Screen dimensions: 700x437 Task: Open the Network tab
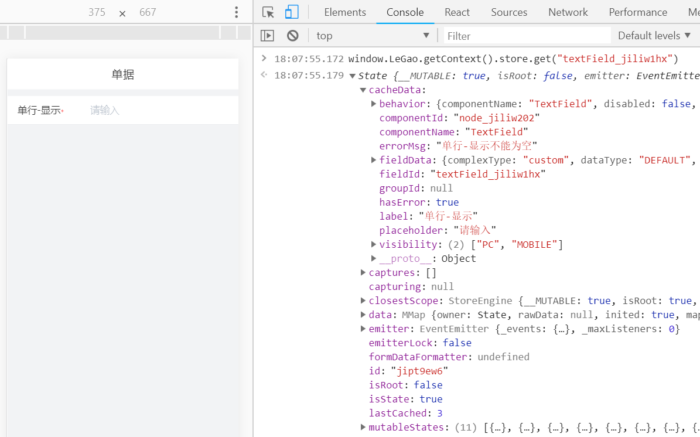568,12
